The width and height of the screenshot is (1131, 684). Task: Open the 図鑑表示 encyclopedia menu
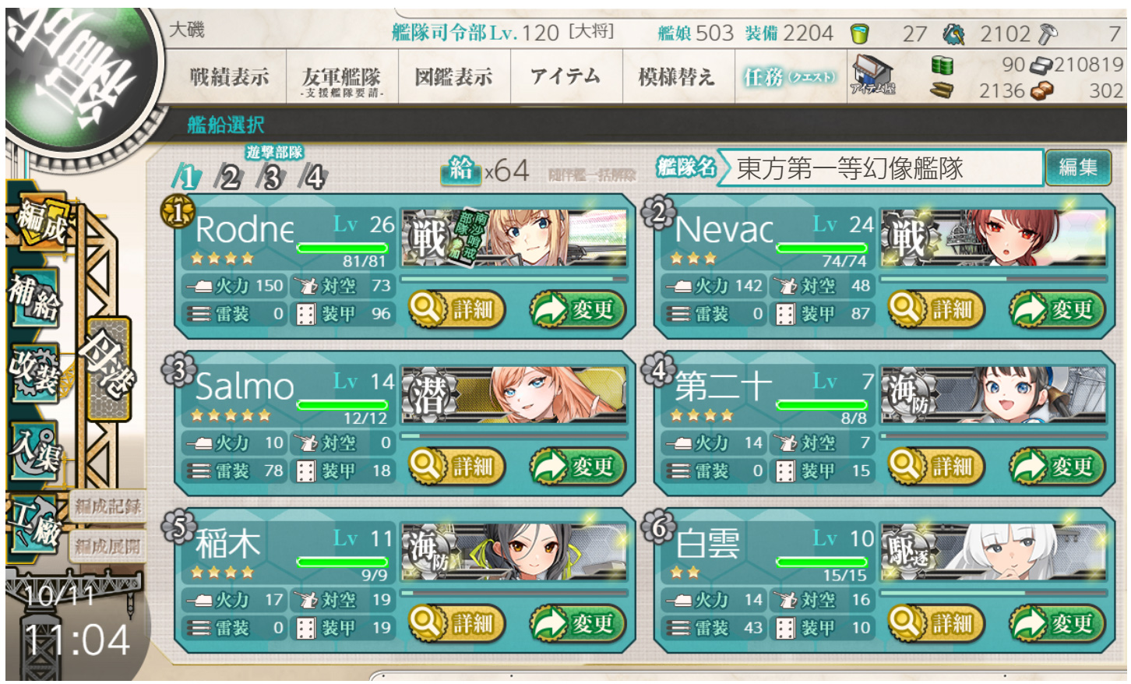[x=453, y=76]
